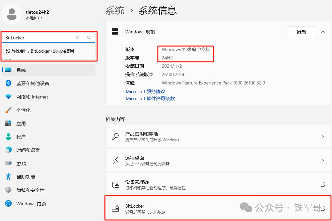Open 设备管理器 external link icon
Screen dimensions: 332x221
point(323,185)
